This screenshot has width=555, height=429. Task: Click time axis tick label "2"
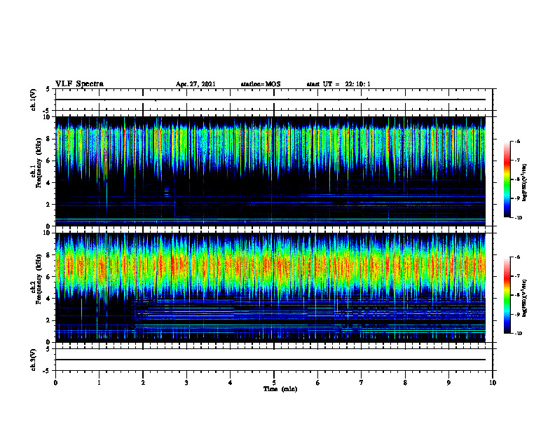pos(143,383)
